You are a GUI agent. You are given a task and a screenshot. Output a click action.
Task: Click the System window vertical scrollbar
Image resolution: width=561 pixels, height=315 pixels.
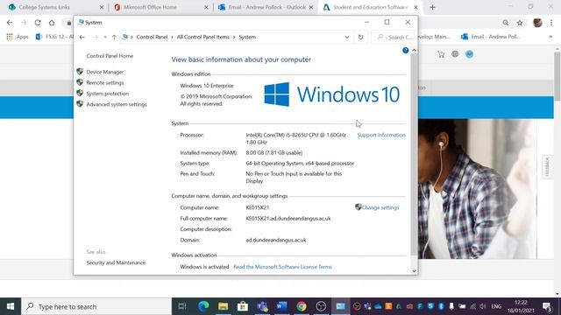(414, 154)
